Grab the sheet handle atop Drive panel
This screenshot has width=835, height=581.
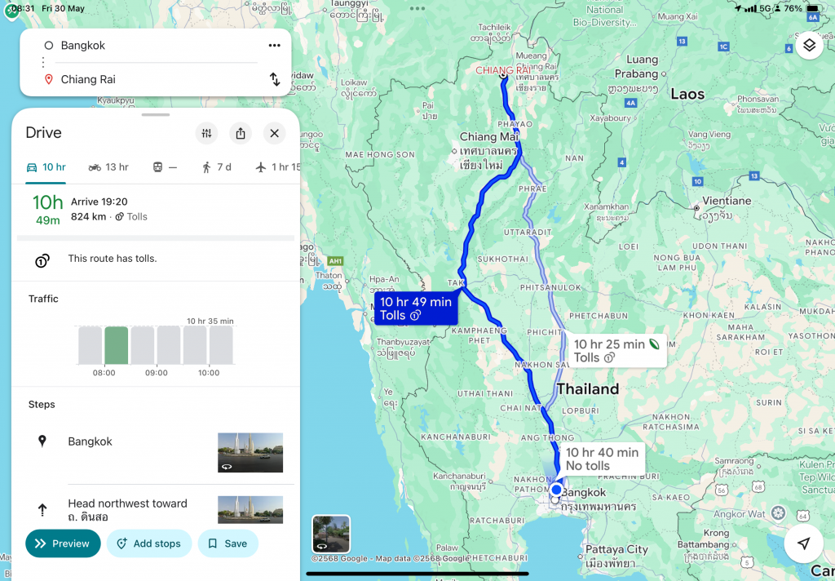(x=156, y=114)
